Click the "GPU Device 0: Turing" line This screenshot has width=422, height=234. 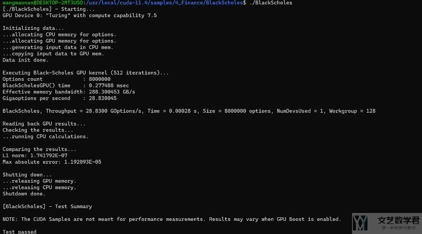80,15
